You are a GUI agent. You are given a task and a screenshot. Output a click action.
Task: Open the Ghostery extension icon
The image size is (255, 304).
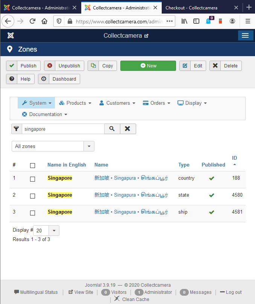[x=209, y=21]
